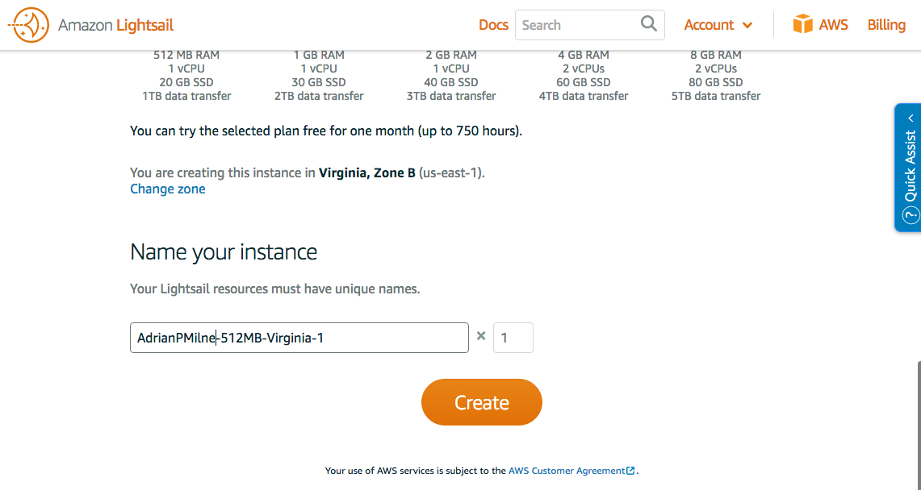Click the magnifying glass search icon

click(649, 24)
